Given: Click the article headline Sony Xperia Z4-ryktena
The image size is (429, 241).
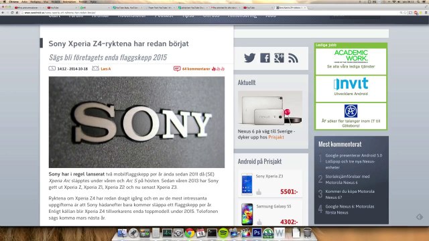Looking at the screenshot, I should pyautogui.click(x=119, y=44).
